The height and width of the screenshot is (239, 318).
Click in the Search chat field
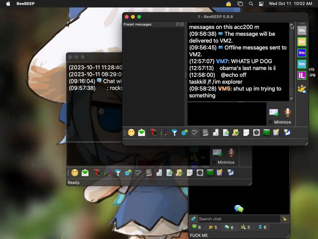[x=239, y=219]
